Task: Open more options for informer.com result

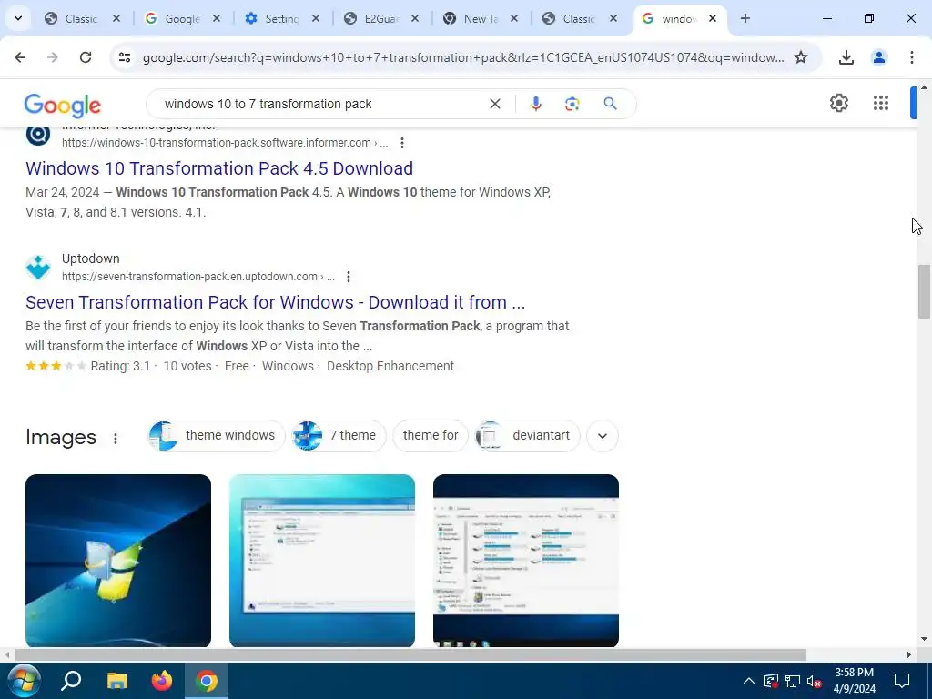Action: (402, 143)
